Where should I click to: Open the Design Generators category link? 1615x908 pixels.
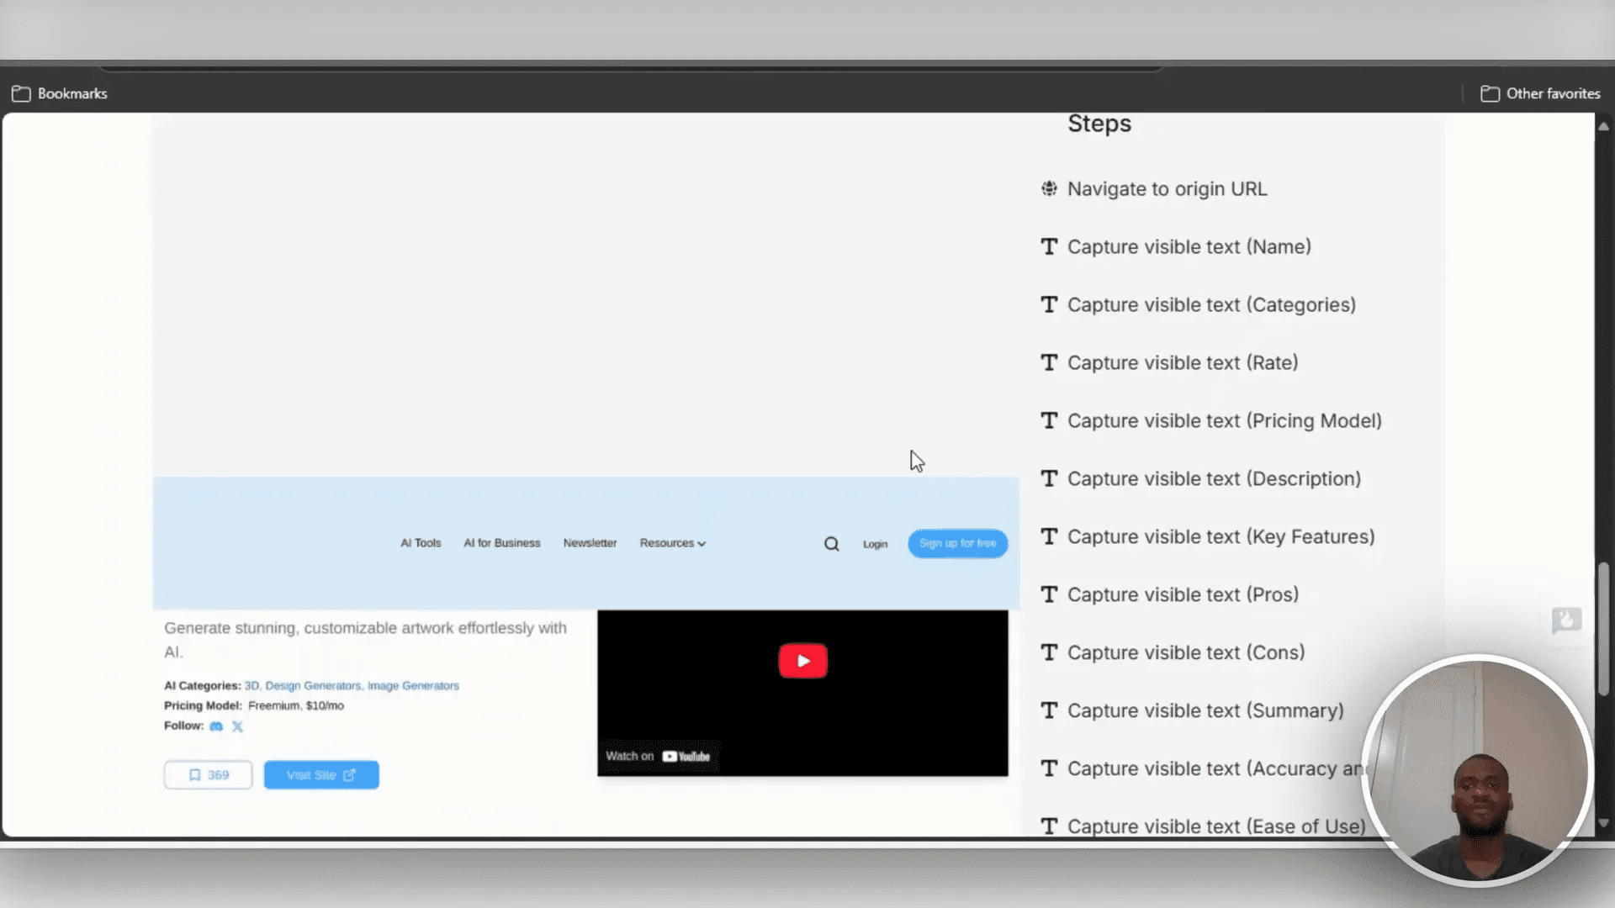click(x=311, y=685)
